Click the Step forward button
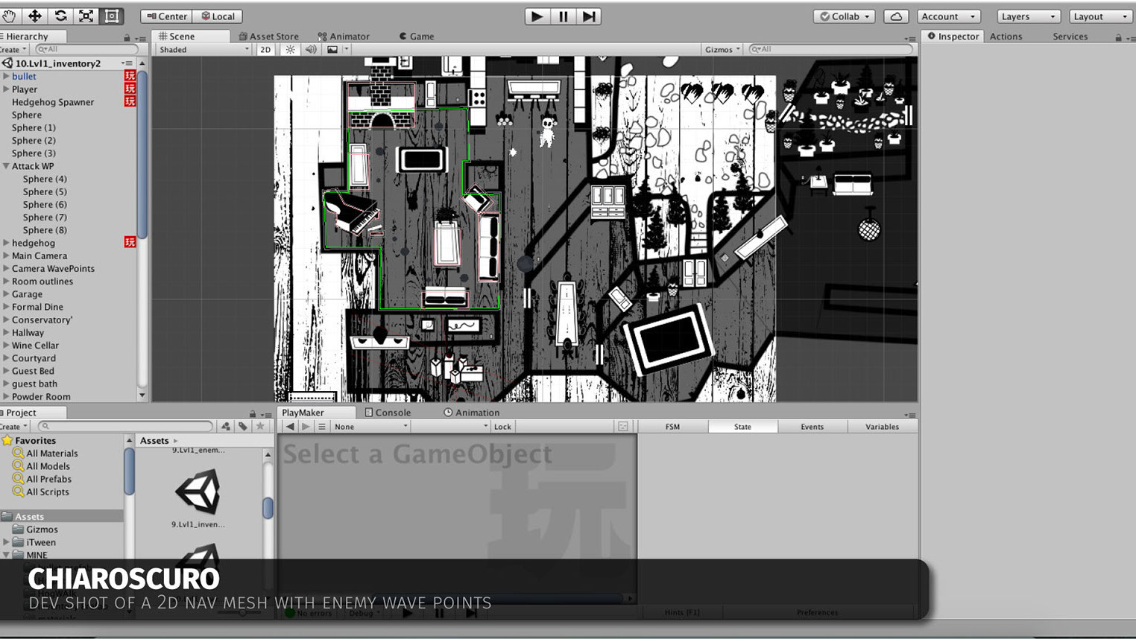This screenshot has width=1136, height=639. (589, 16)
